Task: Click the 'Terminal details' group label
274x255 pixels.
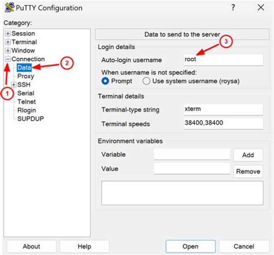Action: [121, 96]
